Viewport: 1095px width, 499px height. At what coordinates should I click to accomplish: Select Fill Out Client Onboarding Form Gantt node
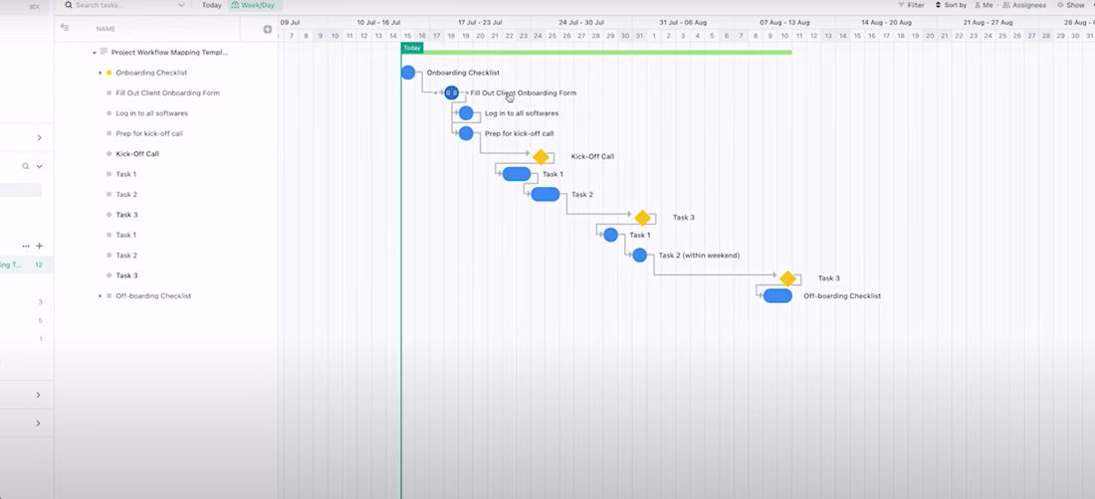coord(452,92)
